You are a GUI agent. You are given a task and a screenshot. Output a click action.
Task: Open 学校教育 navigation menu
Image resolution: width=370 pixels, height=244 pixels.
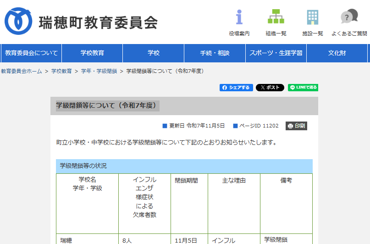pyautogui.click(x=92, y=53)
